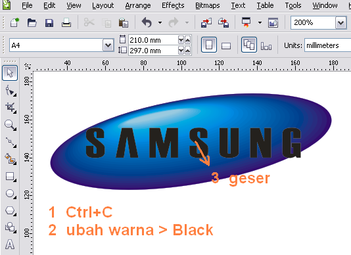
Task: Undo the last action
Action: (x=147, y=22)
